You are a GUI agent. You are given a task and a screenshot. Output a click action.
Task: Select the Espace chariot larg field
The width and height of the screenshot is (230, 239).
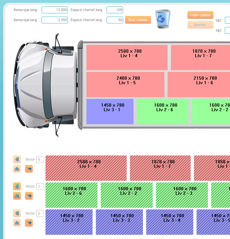pyautogui.click(x=115, y=20)
